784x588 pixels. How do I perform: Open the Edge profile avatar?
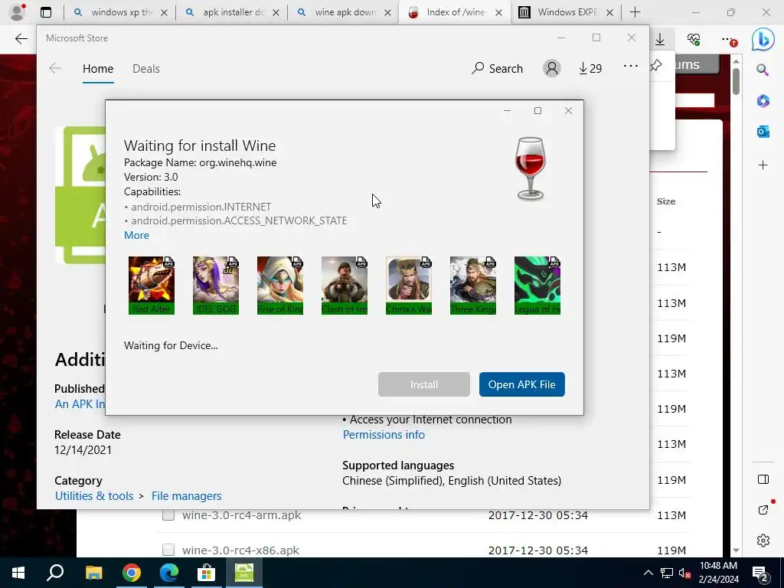point(18,12)
